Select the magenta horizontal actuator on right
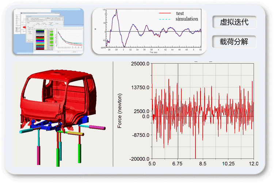274x183 pixels. (x=98, y=127)
